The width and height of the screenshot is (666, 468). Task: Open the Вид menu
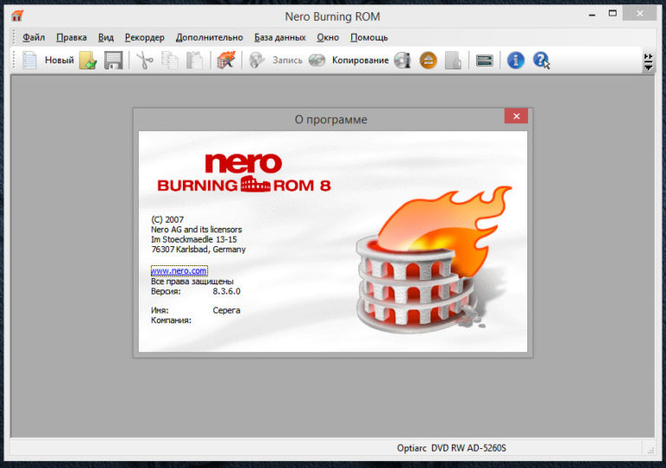[x=106, y=37]
